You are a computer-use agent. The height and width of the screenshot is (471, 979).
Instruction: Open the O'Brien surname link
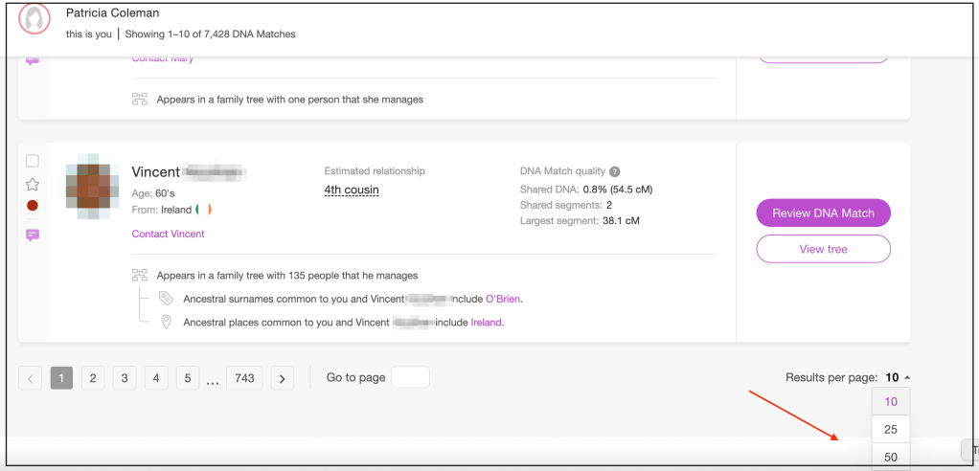(x=503, y=299)
